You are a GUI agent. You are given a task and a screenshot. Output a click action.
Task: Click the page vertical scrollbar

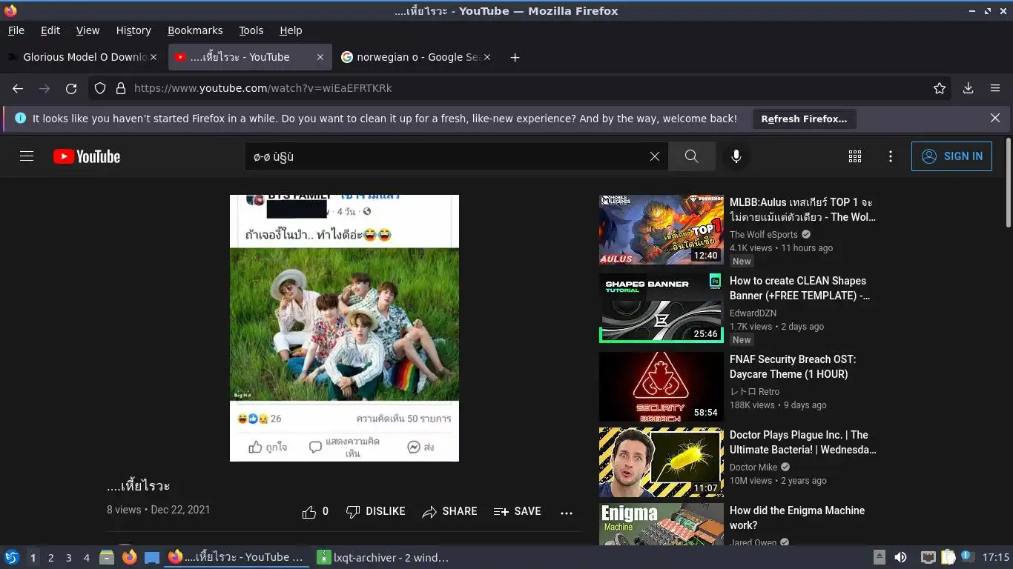point(1008,182)
